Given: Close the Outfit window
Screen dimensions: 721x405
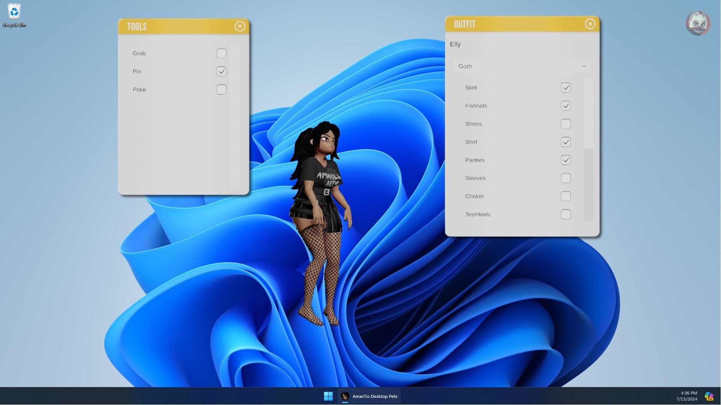Looking at the screenshot, I should coord(590,24).
